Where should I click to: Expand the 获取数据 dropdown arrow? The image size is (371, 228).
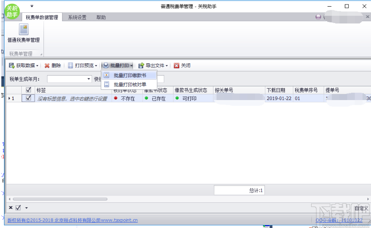click(x=37, y=66)
